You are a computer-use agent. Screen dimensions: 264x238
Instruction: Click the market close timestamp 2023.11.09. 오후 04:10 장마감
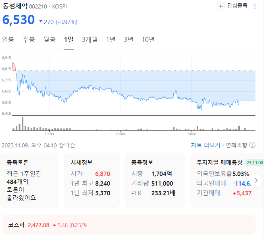coord(38,145)
